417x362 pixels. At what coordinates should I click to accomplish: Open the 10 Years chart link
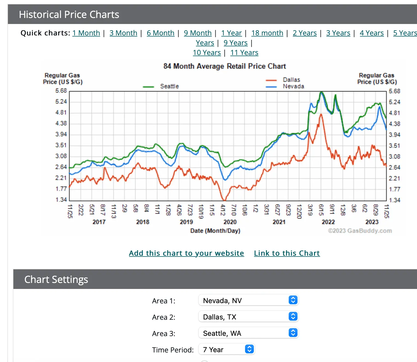click(x=207, y=53)
